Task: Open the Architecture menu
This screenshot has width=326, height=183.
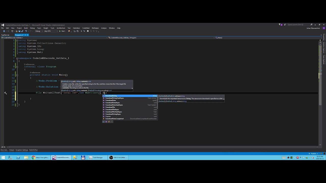Action: coord(61,28)
